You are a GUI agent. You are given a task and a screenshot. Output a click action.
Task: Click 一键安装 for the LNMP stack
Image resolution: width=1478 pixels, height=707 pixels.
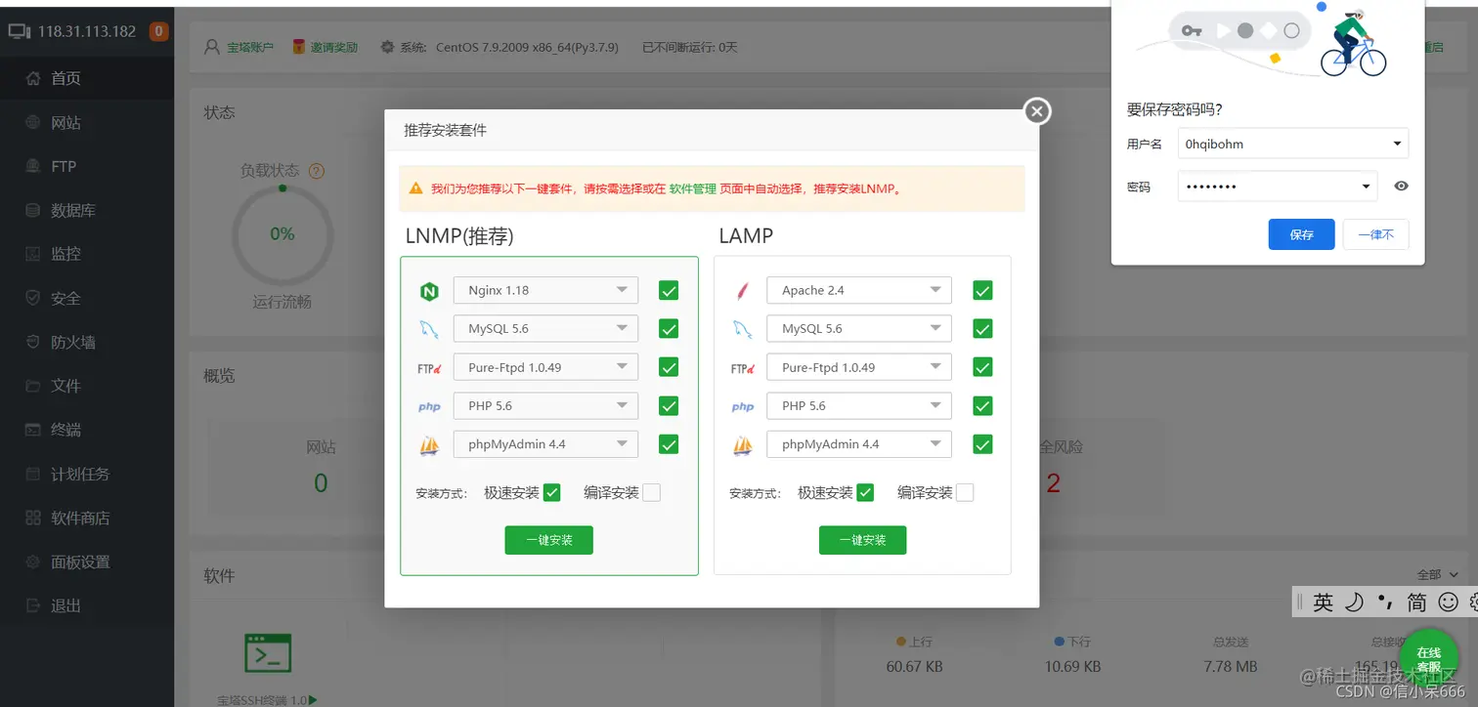pyautogui.click(x=548, y=539)
